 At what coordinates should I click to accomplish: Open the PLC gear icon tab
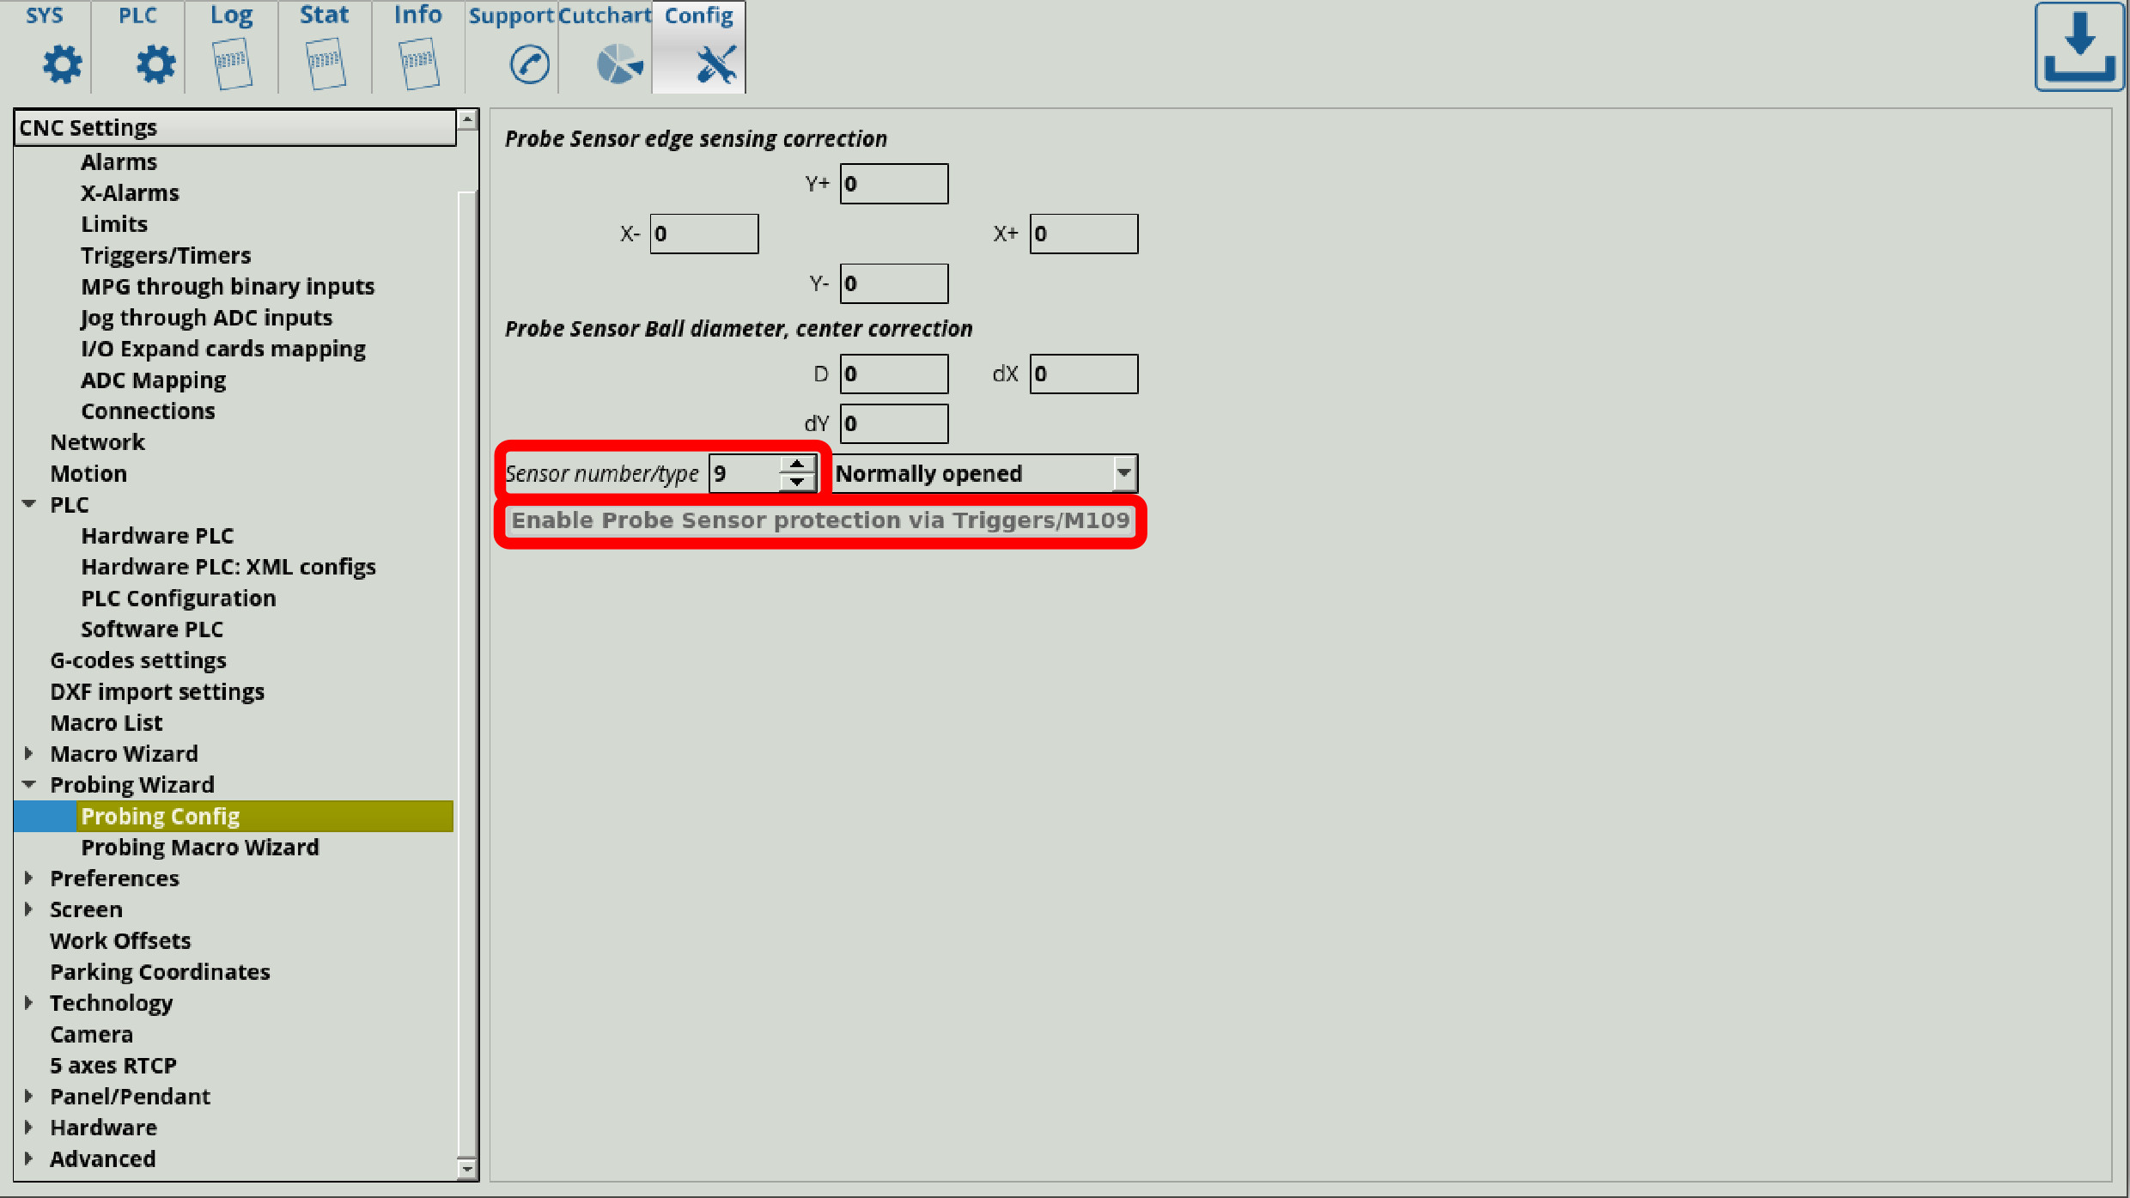tap(155, 64)
